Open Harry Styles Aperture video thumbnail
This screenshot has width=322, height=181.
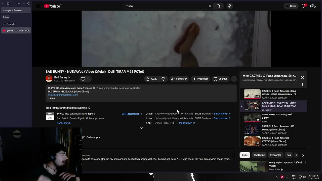point(253,166)
